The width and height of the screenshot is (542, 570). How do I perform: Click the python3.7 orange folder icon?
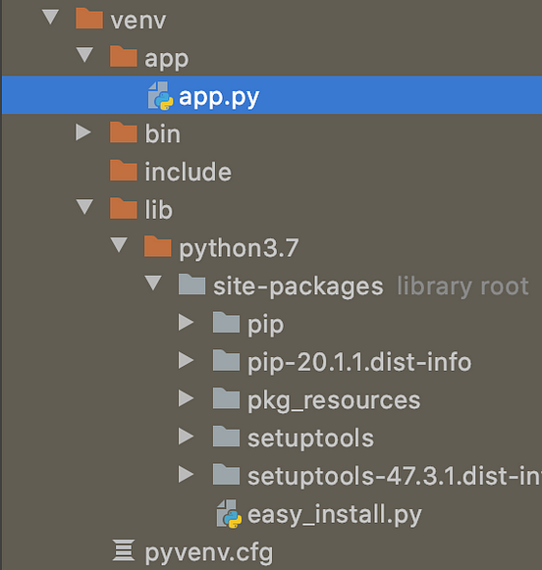click(157, 246)
